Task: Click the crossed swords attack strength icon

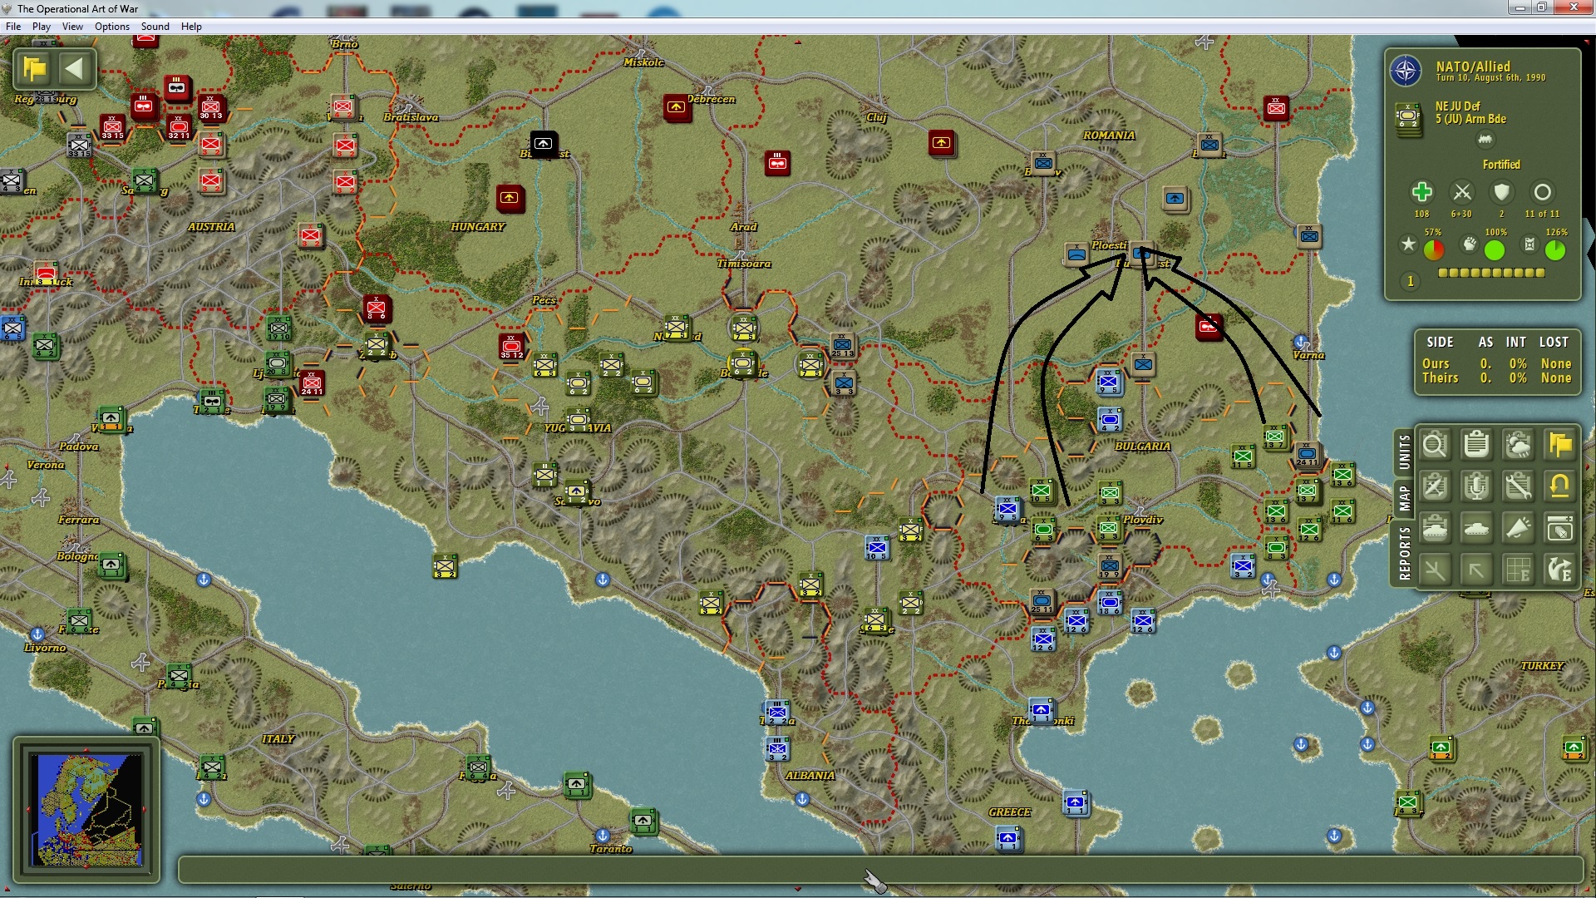Action: tap(1461, 193)
